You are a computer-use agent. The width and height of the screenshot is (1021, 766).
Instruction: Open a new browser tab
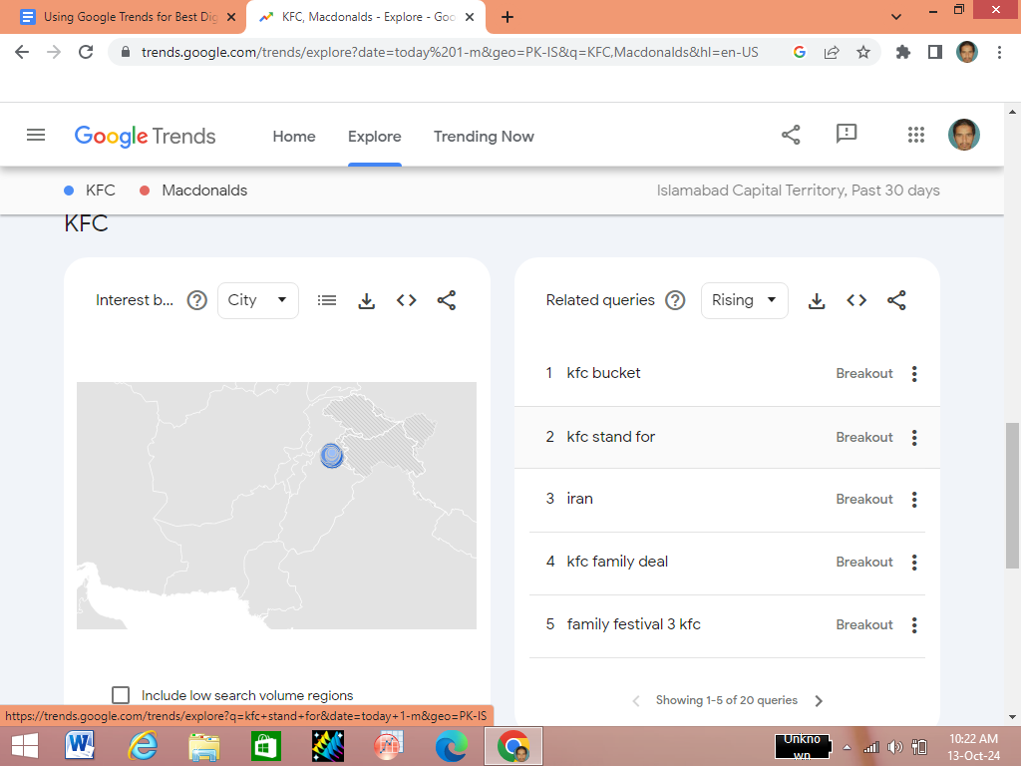508,17
